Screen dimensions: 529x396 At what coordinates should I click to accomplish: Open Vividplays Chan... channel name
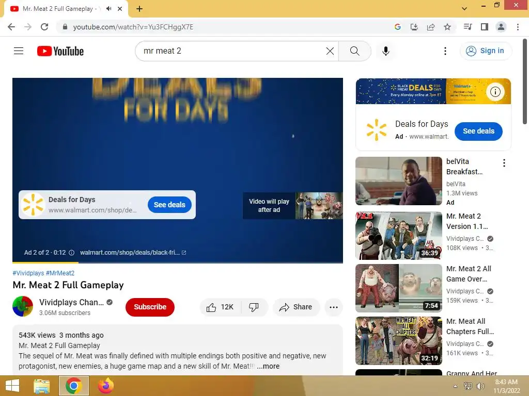tap(71, 302)
